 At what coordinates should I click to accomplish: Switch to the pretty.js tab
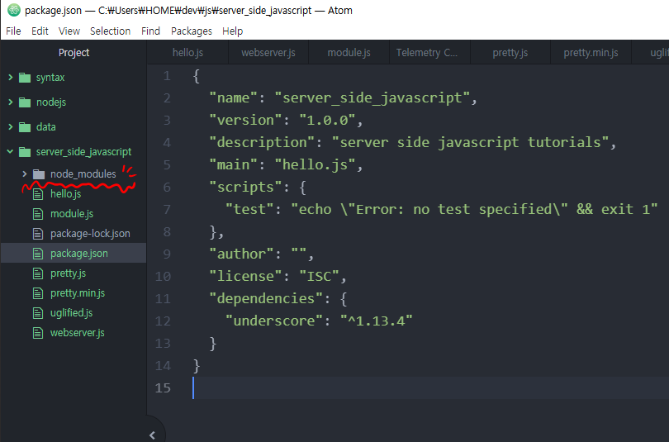pos(510,53)
